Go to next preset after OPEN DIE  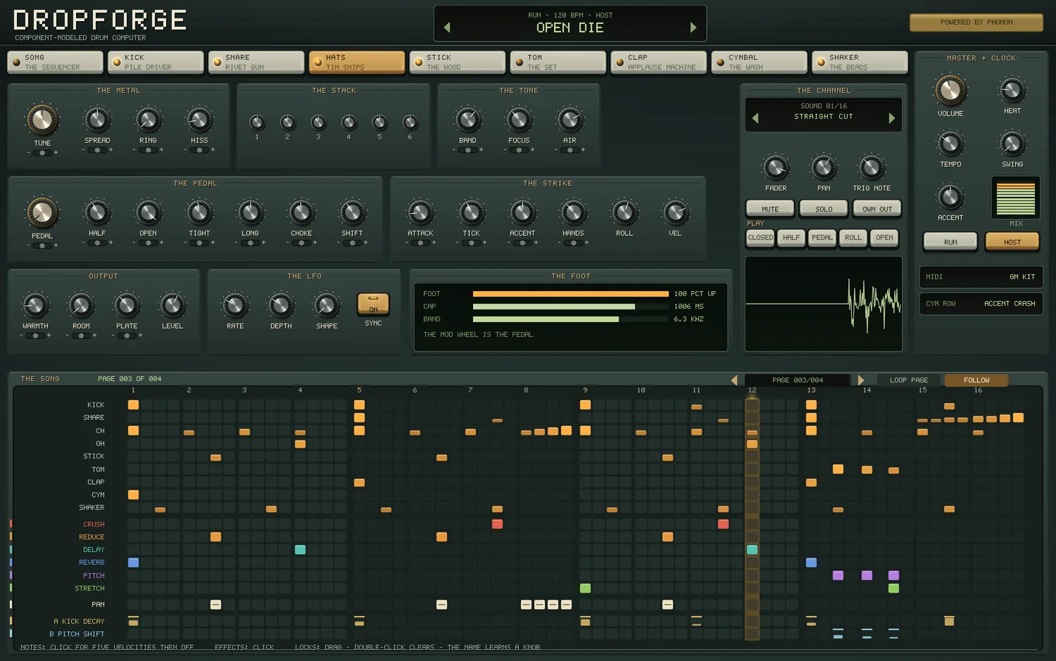[693, 27]
